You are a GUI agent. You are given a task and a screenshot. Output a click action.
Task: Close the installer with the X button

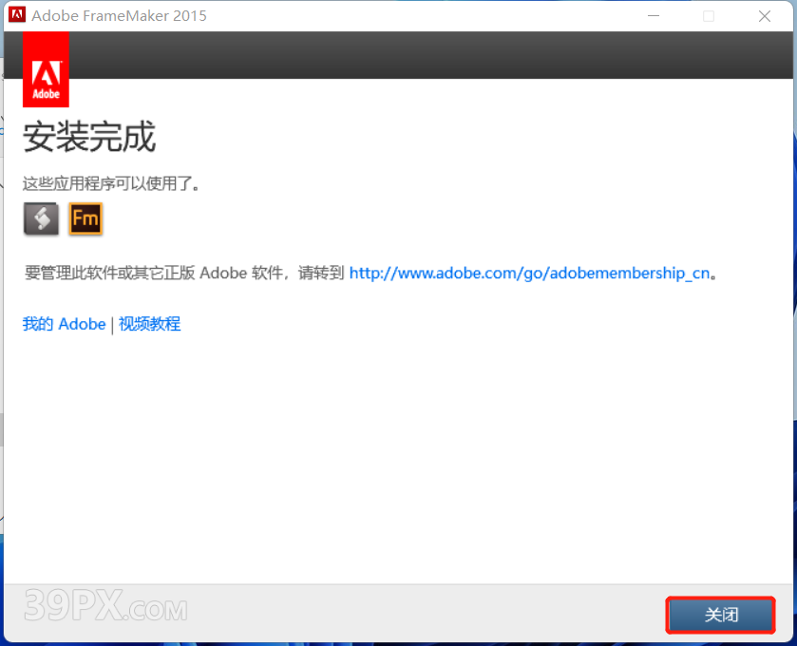coord(765,16)
